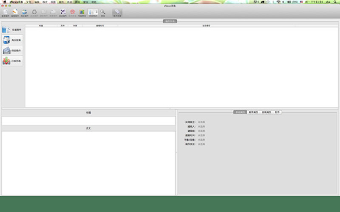Screen dimensions: 340x212
Task: Sort by the 建稿时间 column header
Action: [100, 26]
